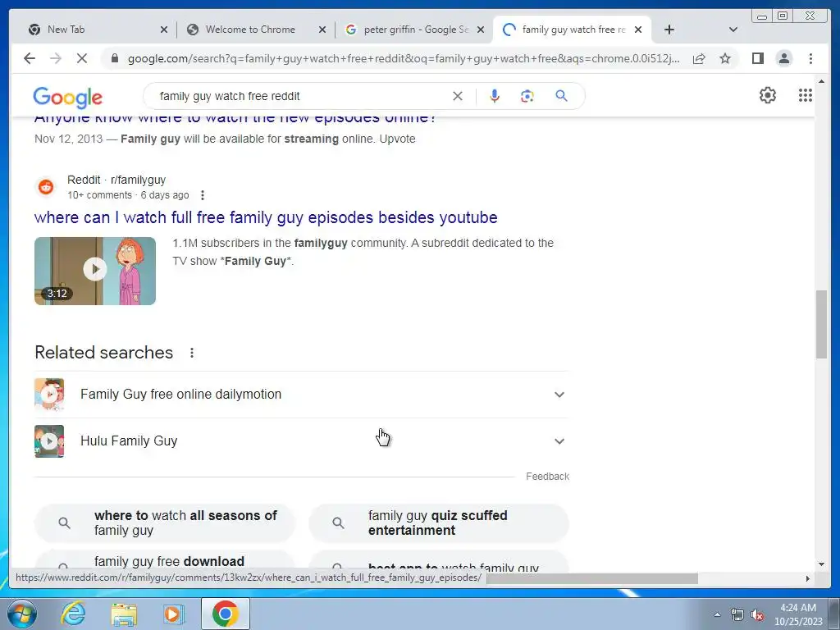Click Feedback link under related searches
This screenshot has height=630, width=840.
(547, 477)
